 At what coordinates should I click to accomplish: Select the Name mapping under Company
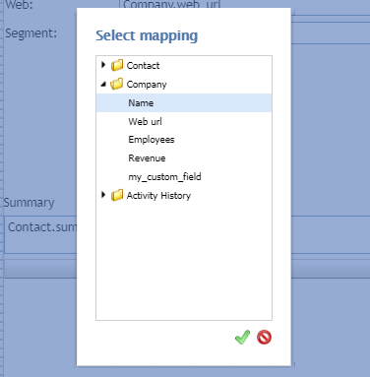[x=184, y=103]
